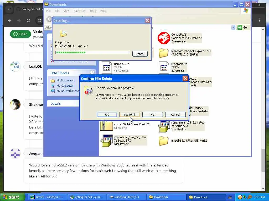Click the Go button in address bar
Image resolution: width=269 pixels, height=201 pixels.
(x=242, y=27)
